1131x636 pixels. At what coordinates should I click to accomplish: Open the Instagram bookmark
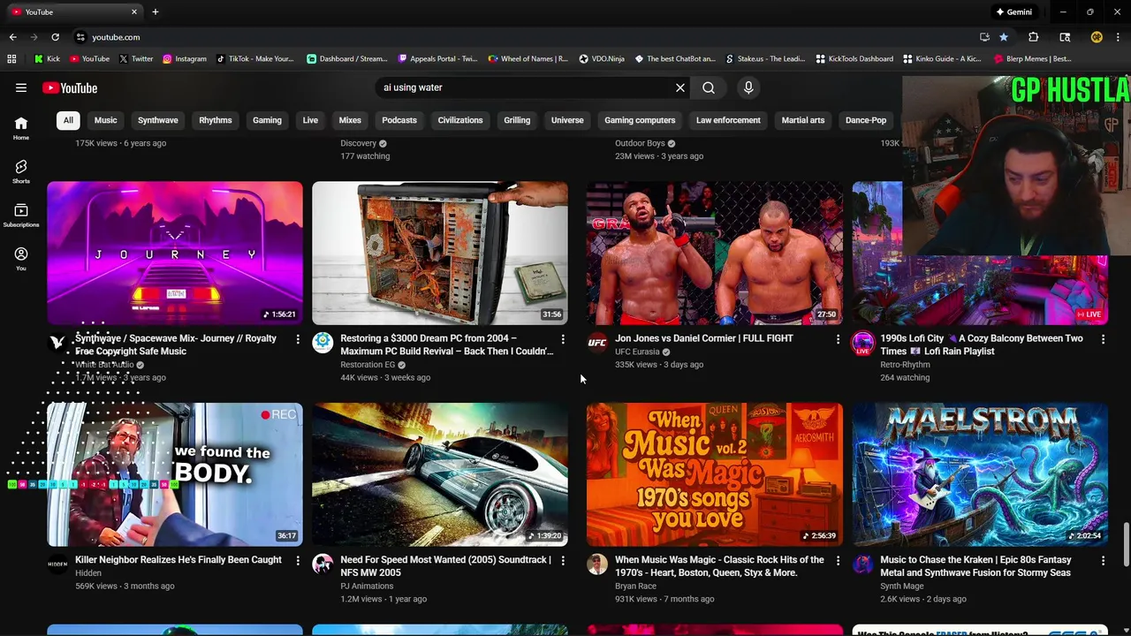pos(184,59)
